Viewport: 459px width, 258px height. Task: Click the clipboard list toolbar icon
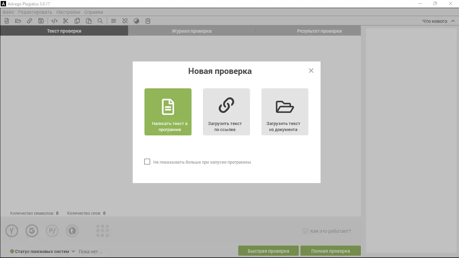148,21
